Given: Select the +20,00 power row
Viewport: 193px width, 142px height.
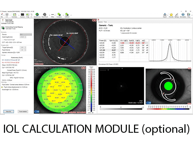Looking at the screenshot, I should pos(109,43).
